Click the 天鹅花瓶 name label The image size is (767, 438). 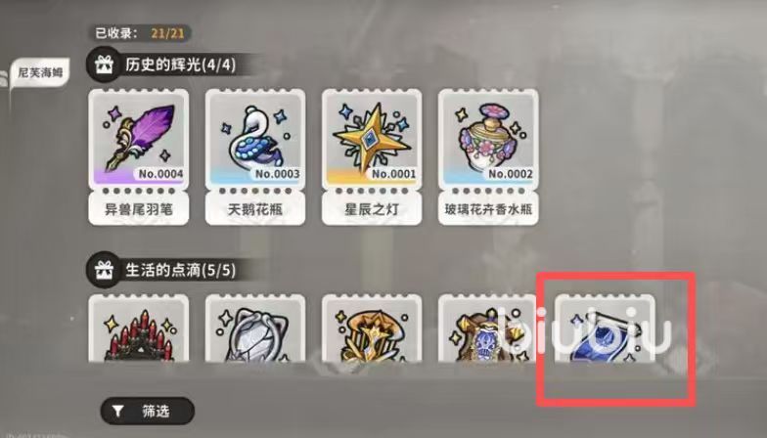coord(254,209)
